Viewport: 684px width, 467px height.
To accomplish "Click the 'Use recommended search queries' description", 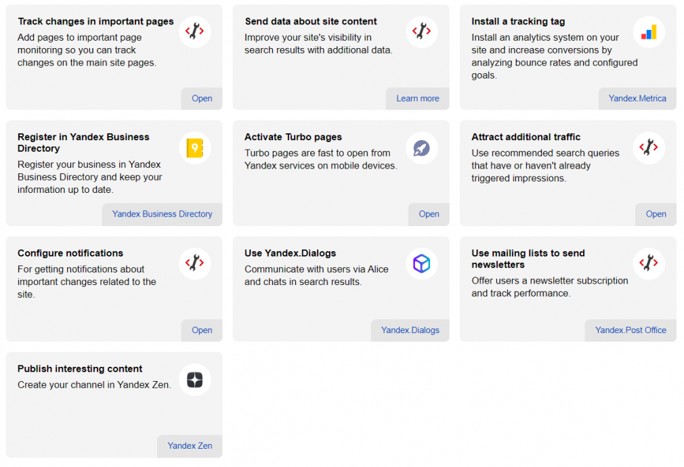I will click(545, 166).
